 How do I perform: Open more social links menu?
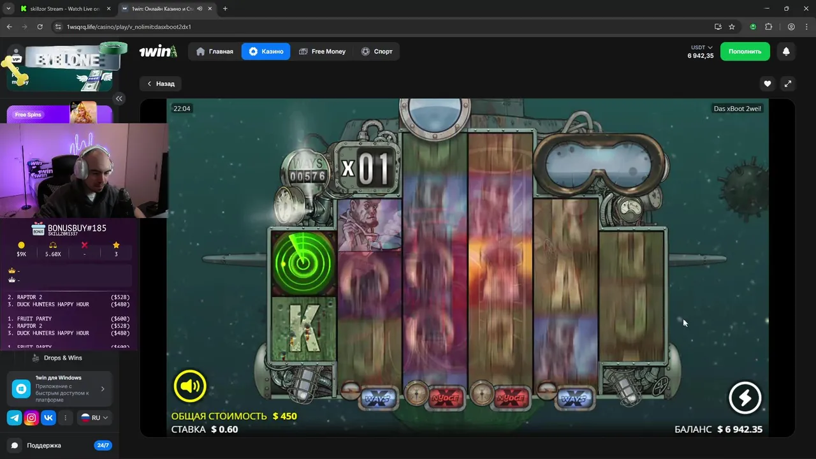pos(65,418)
